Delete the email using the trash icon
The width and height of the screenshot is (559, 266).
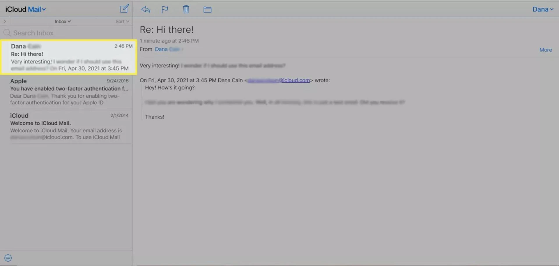point(186,9)
